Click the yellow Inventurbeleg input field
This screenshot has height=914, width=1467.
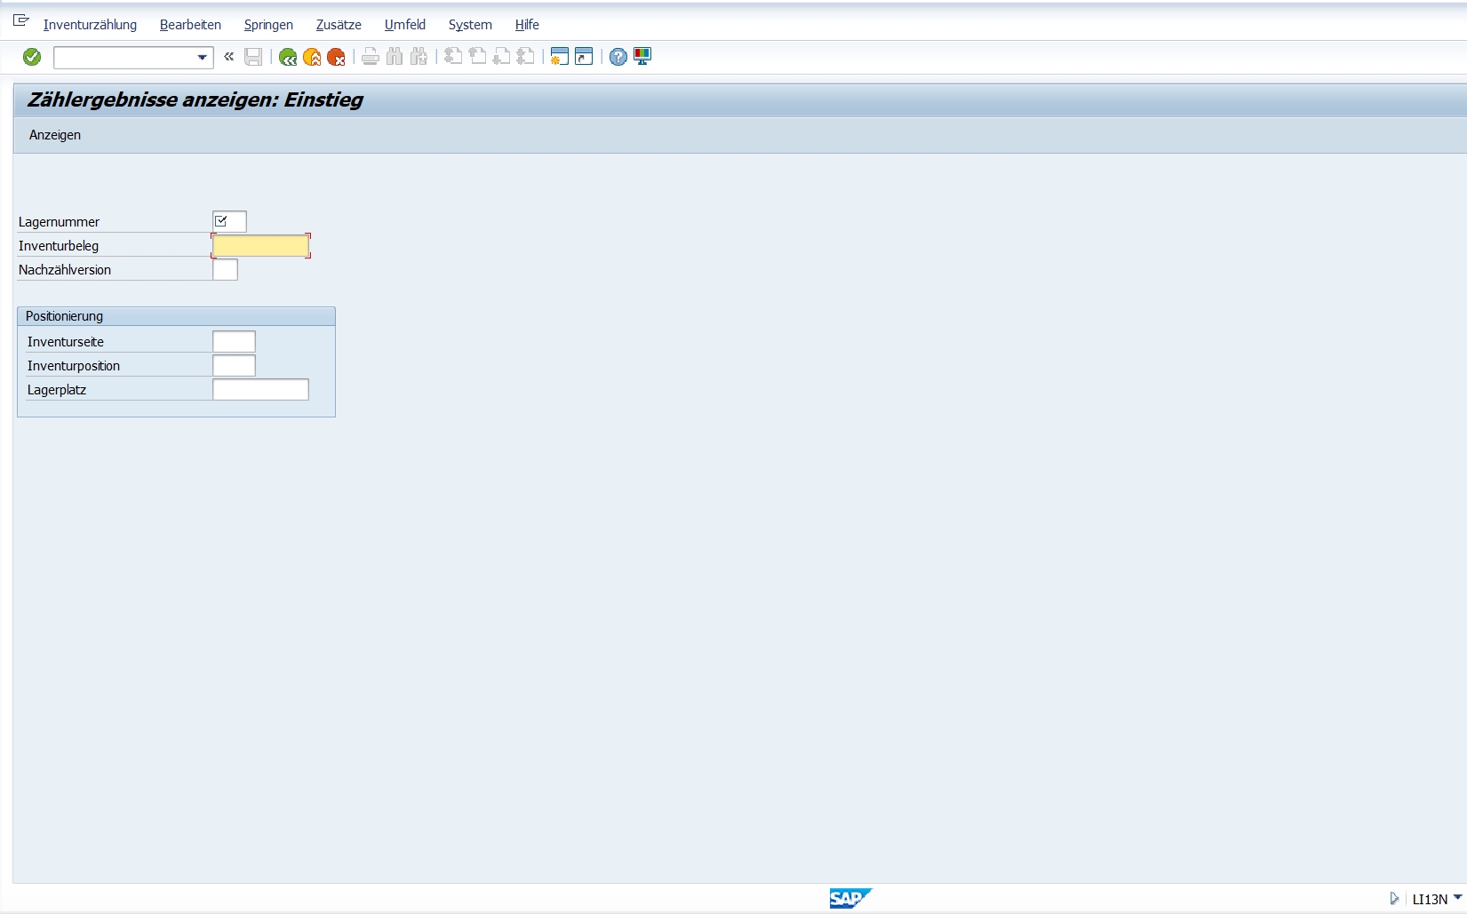[x=261, y=245]
